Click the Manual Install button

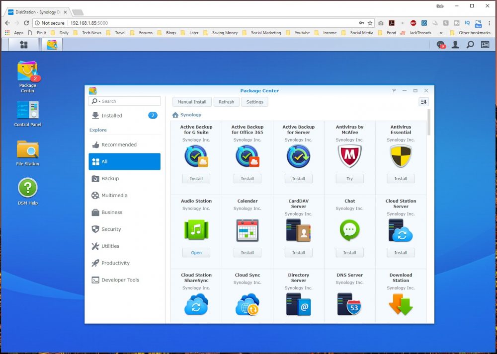click(x=192, y=102)
